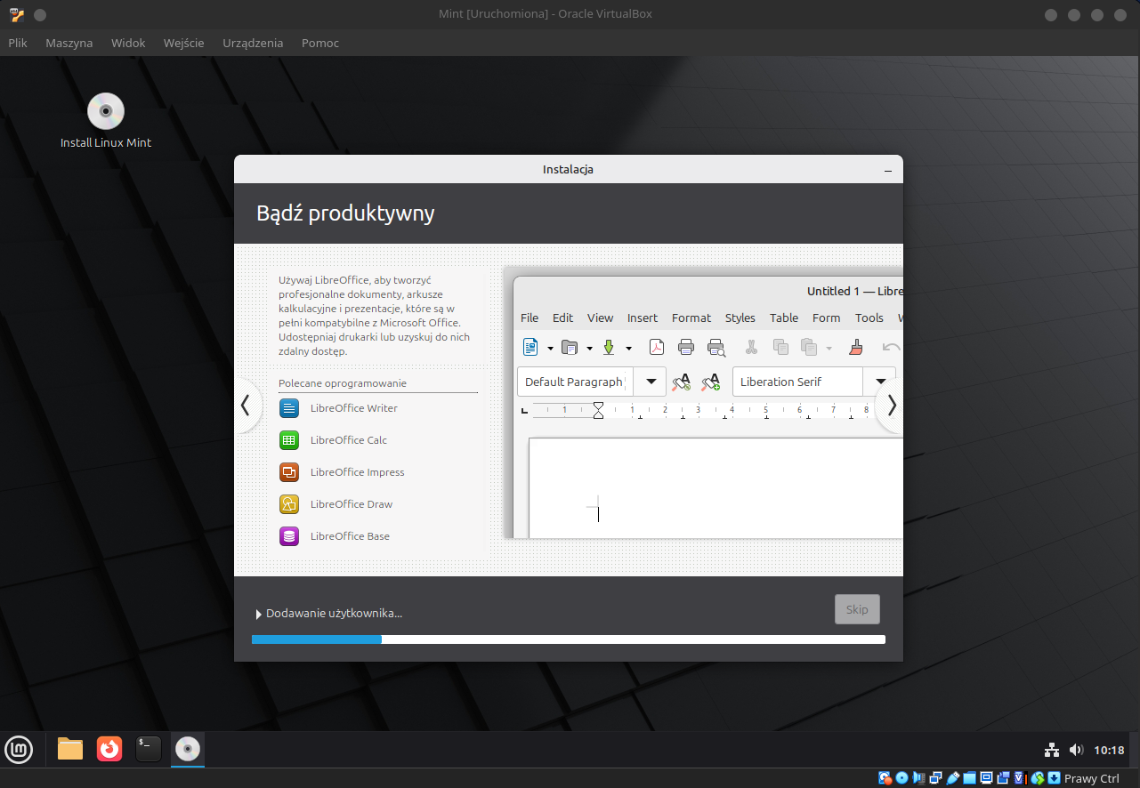Image resolution: width=1140 pixels, height=788 pixels.
Task: Click the VirtualBox CPU virtualization indicator
Action: 1021,778
